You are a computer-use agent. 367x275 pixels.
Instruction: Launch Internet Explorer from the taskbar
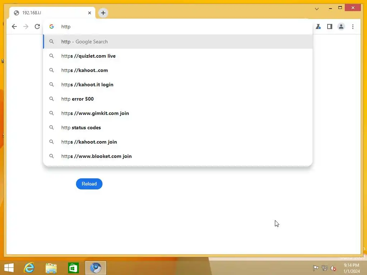click(29, 268)
